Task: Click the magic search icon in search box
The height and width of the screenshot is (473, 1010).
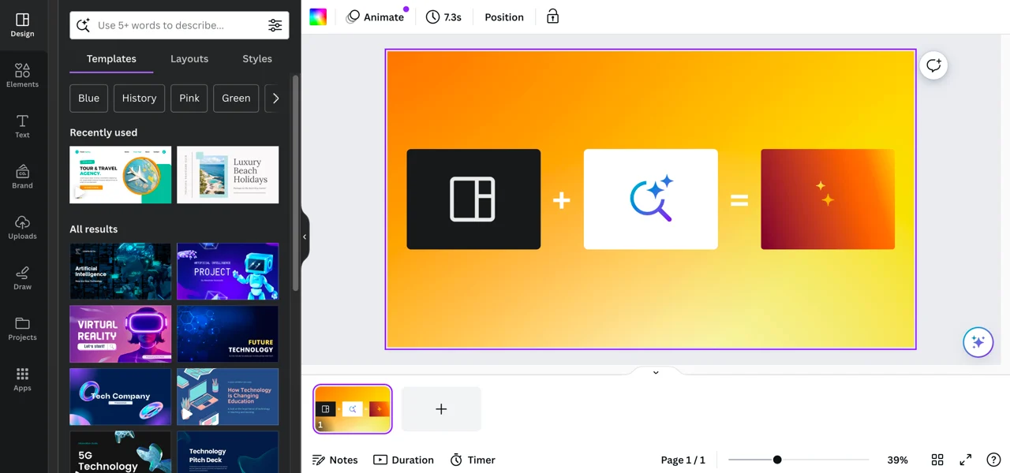Action: tap(83, 25)
